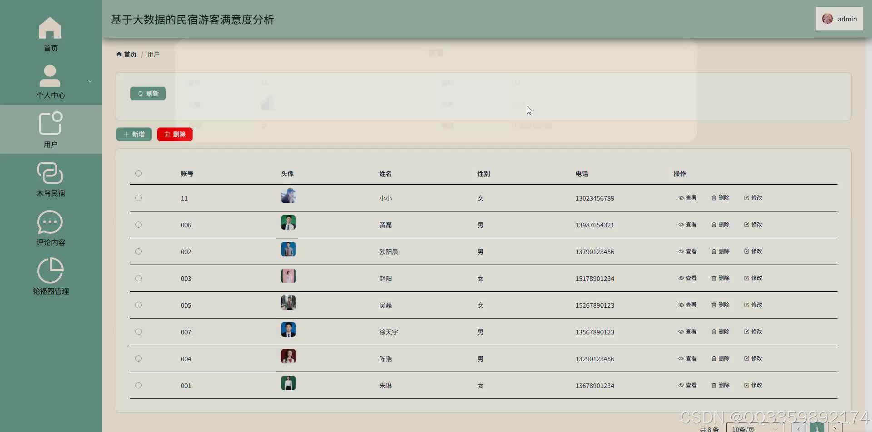
Task: Edit the row for user 小小
Action: [x=753, y=198]
